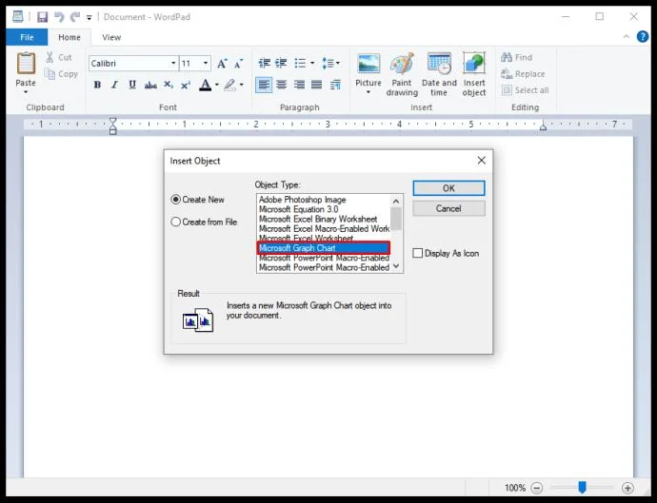Click Replace in Editing group

point(523,74)
